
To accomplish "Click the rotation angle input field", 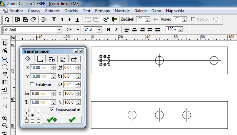I will (x=69, y=84).
